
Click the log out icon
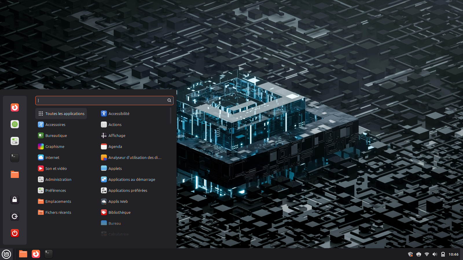coord(15,216)
